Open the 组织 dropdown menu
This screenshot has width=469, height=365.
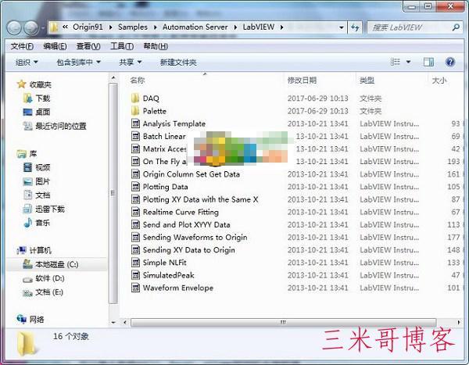[x=27, y=63]
